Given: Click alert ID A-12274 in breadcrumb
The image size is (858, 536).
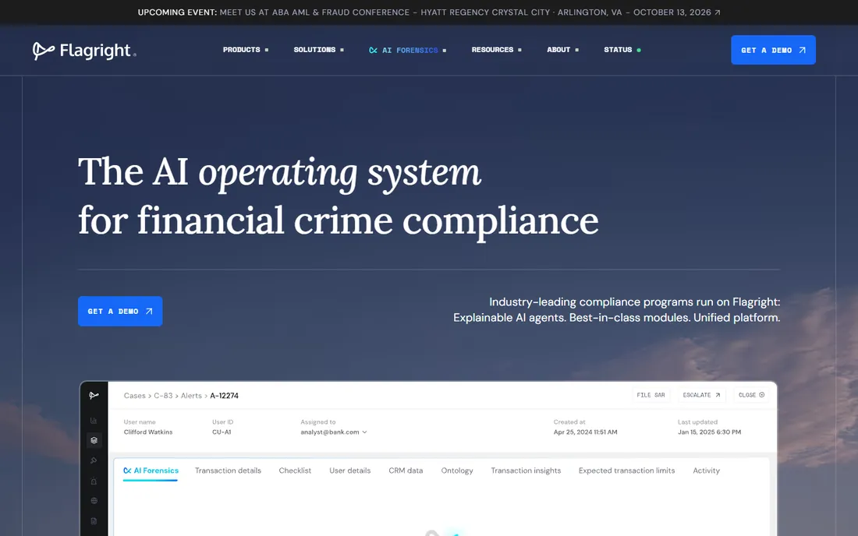Looking at the screenshot, I should coord(225,396).
